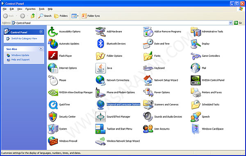246x156 pixels.
Task: Click the Power Options icon
Action: point(148,92)
